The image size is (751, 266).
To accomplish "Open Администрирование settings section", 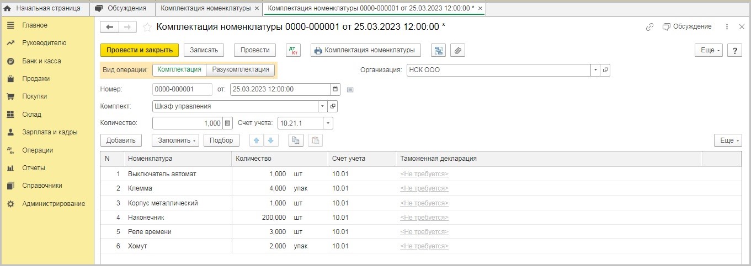I will click(54, 204).
